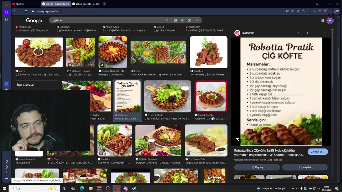Click the address bar URL
The height and width of the screenshot is (192, 342).
[49, 11]
